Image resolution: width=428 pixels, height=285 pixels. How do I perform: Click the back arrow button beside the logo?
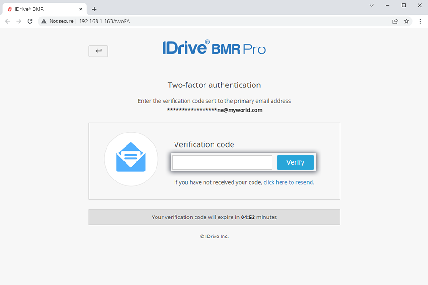[98, 51]
